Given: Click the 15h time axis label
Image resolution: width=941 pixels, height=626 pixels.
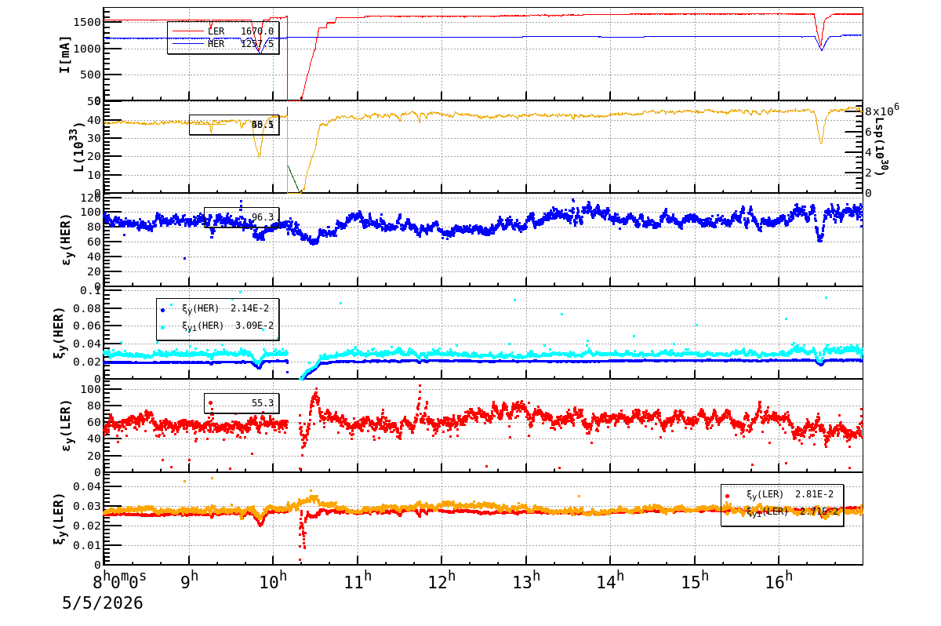Looking at the screenshot, I should 694,581.
